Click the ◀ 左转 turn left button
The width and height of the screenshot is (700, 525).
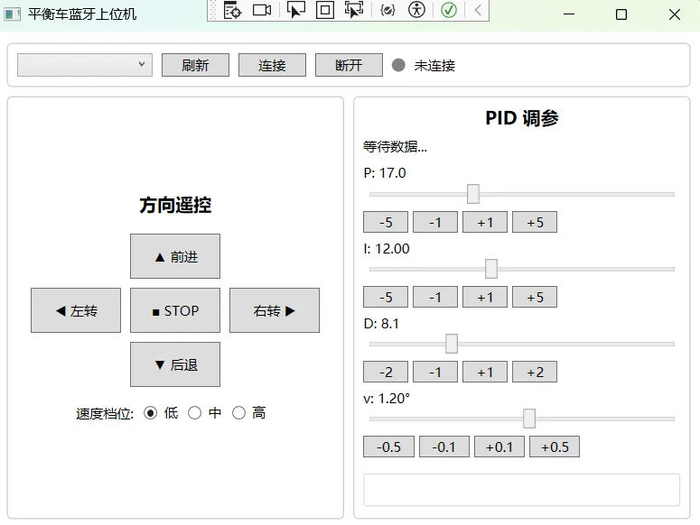tap(76, 310)
